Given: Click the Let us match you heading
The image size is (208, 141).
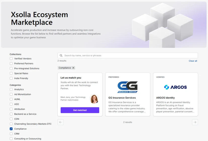Looking at the screenshot, I should 71,78.
